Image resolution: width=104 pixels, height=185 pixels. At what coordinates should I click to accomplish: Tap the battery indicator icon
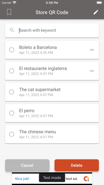pyautogui.click(x=99, y=3)
